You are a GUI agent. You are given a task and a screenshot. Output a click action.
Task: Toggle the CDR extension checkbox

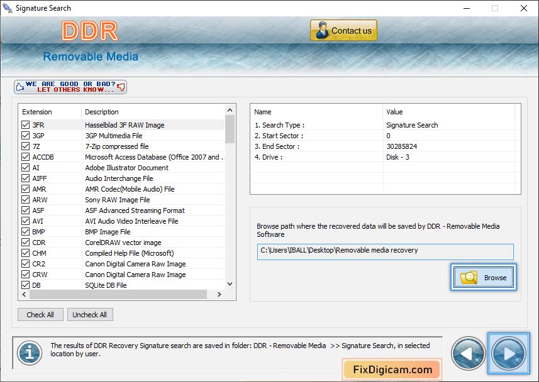pyautogui.click(x=25, y=242)
